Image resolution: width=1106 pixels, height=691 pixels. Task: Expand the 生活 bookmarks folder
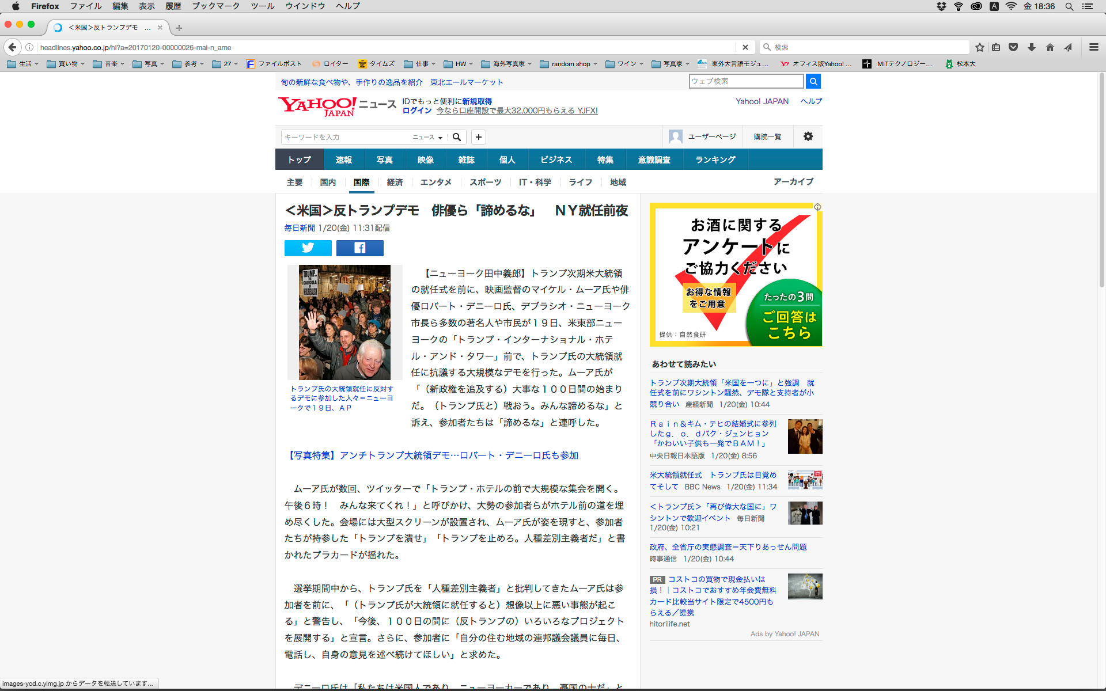click(23, 64)
